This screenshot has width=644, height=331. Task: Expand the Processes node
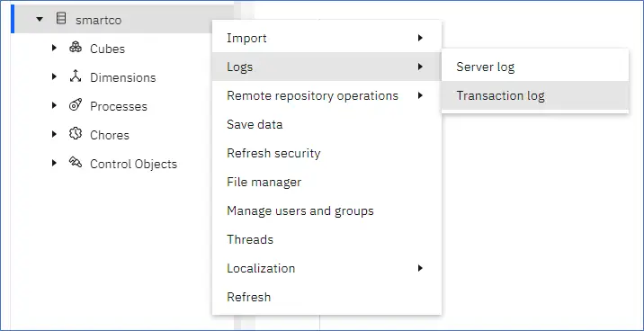(54, 105)
